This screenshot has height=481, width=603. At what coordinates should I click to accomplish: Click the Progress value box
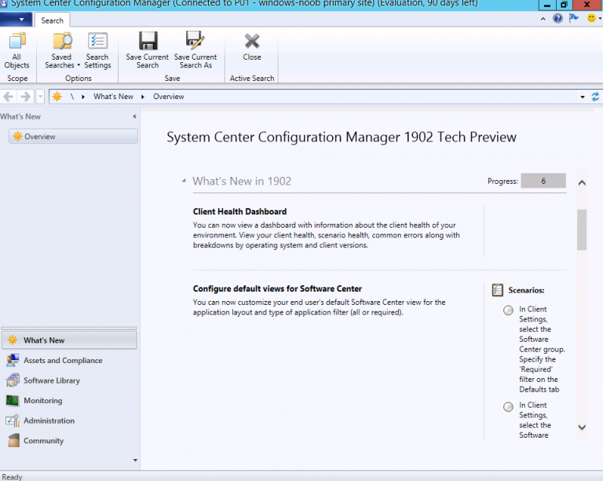pos(543,181)
